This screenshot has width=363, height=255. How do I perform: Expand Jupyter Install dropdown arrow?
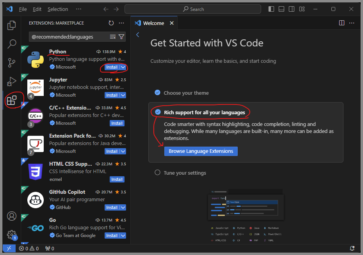(123, 95)
